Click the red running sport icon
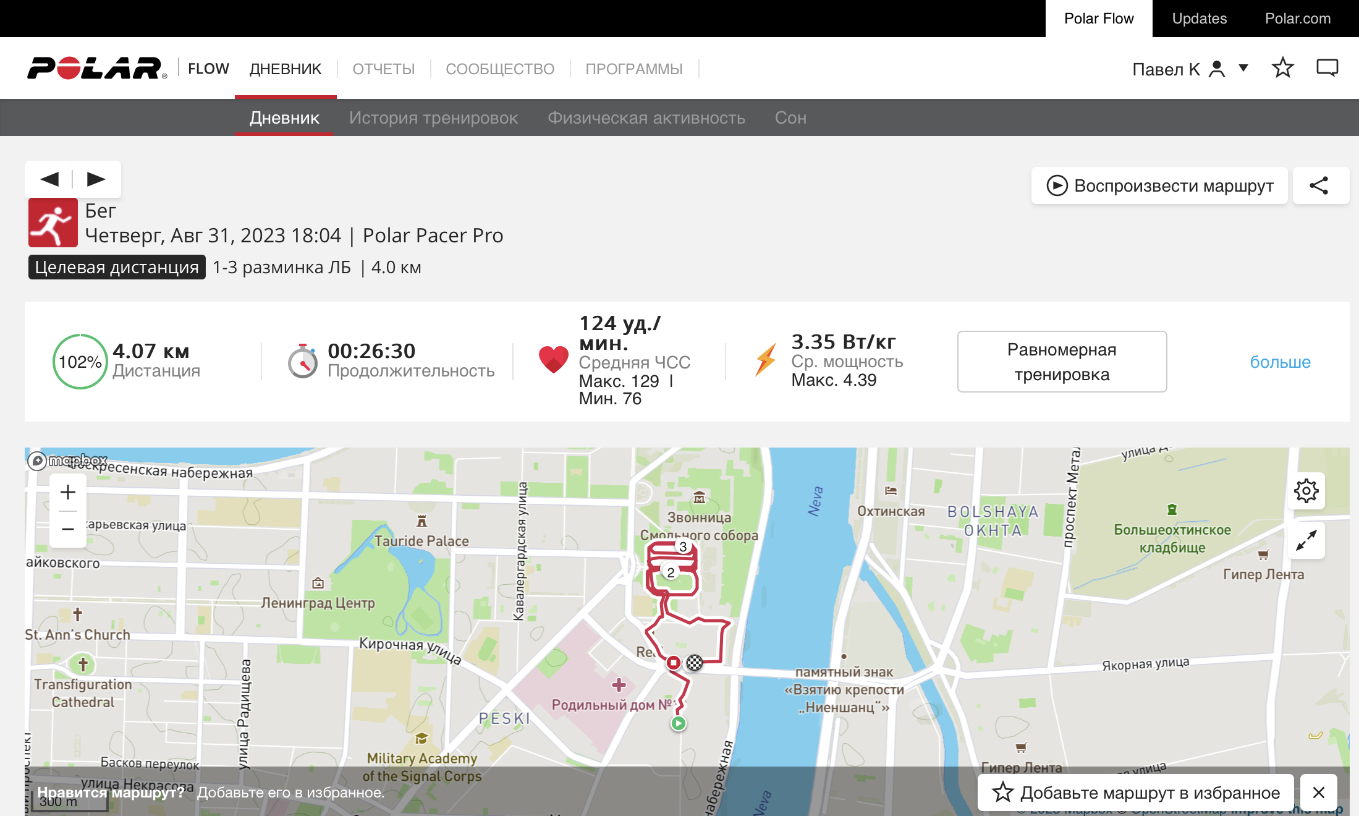 [53, 223]
